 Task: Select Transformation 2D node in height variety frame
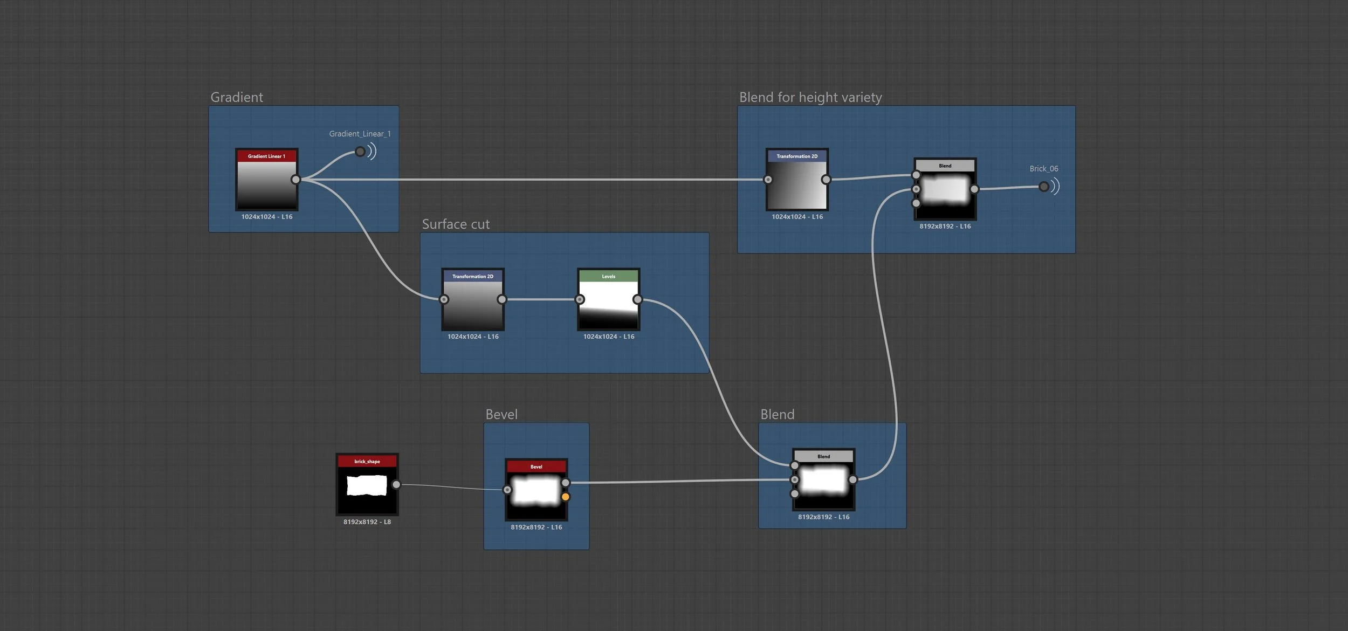796,183
